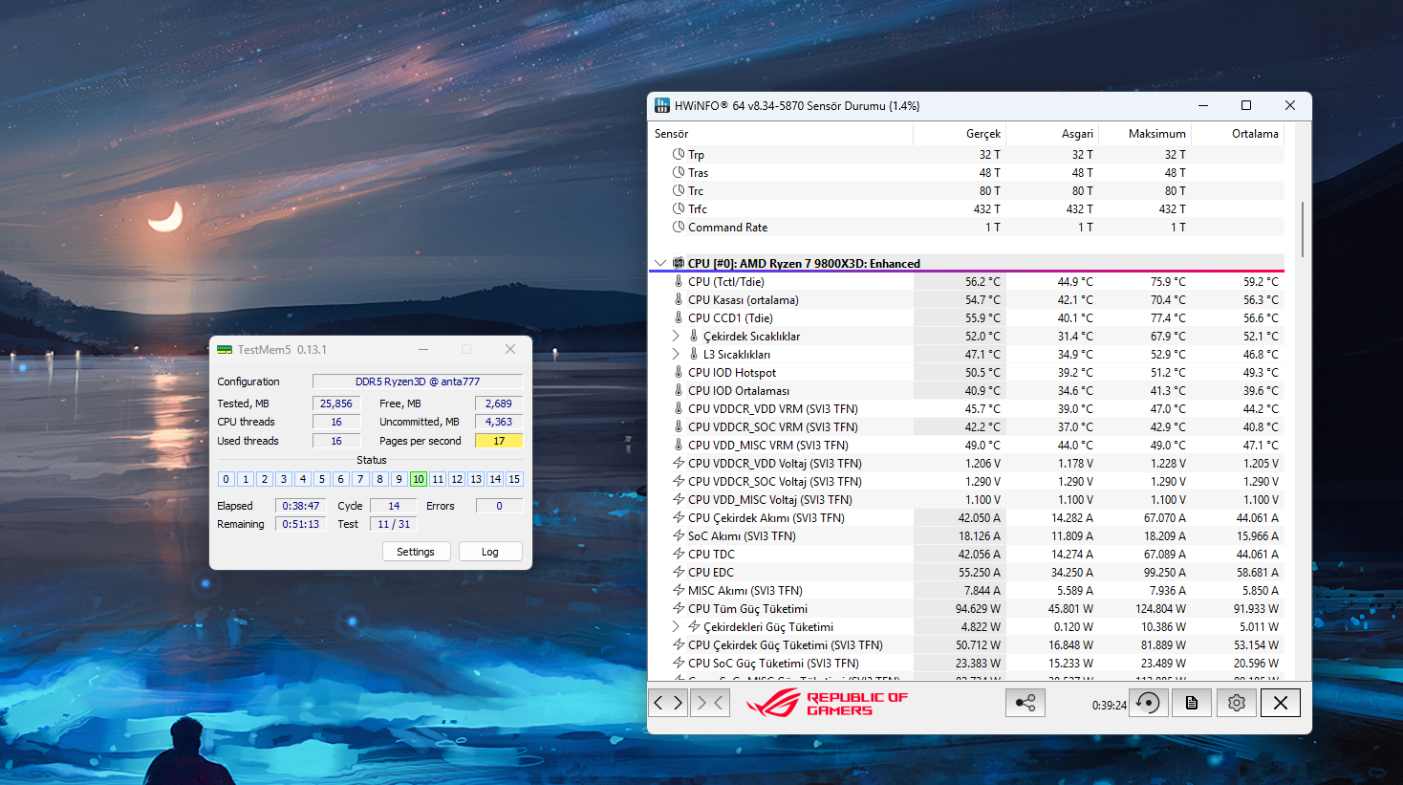This screenshot has height=785, width=1403.
Task: Click lightning icon beside CPU Tüm Güç Tüketimi
Action: [679, 608]
